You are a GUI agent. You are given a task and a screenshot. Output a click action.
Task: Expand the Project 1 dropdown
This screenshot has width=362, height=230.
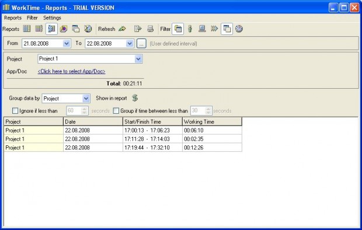click(138, 59)
